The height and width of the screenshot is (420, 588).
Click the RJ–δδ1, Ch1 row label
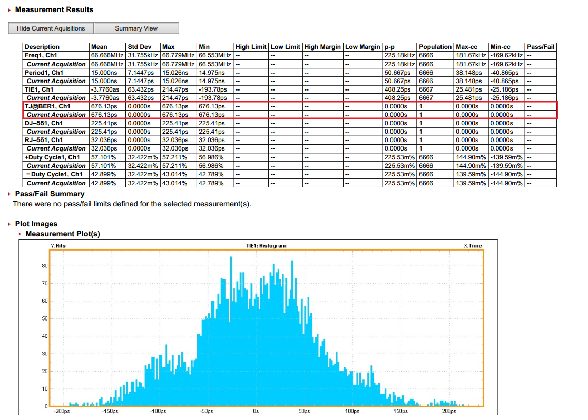click(44, 140)
